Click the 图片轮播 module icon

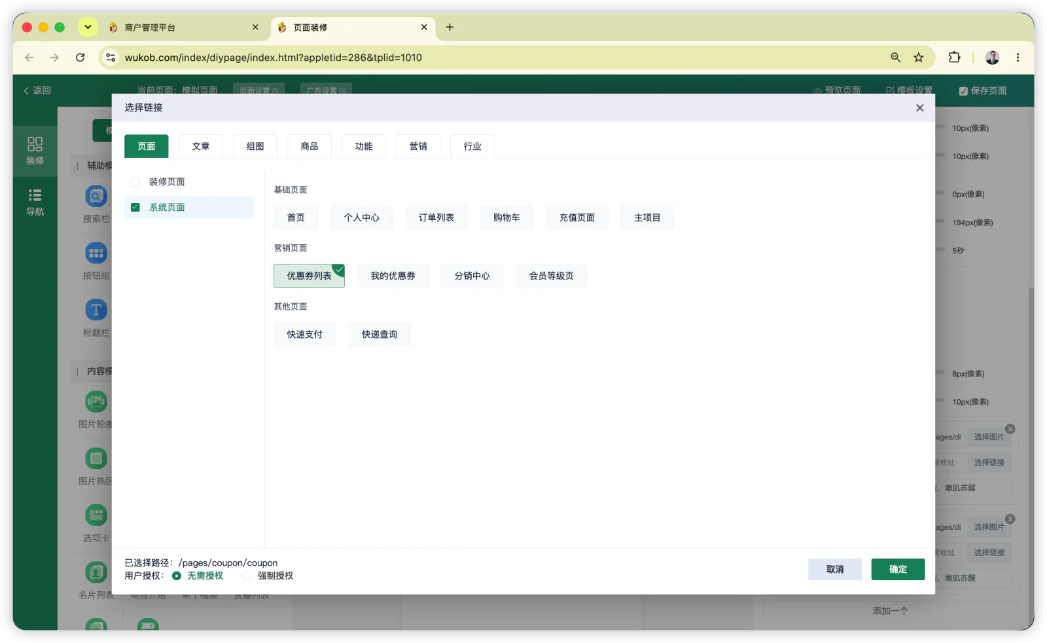coord(96,401)
